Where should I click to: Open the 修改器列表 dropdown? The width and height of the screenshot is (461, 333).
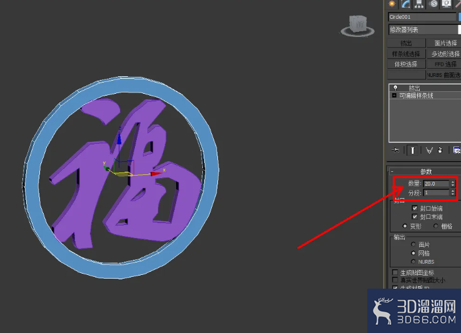tap(424, 29)
